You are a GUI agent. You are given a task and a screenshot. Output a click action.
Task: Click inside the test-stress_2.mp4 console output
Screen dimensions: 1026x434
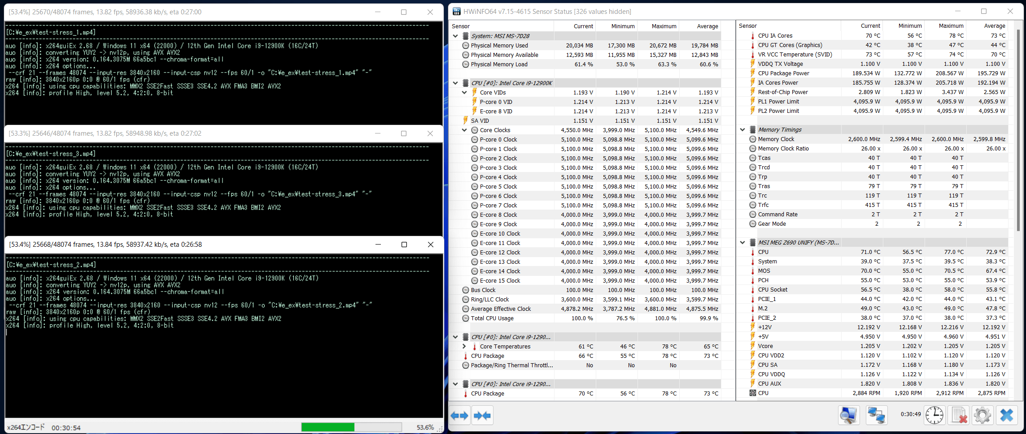(224, 336)
